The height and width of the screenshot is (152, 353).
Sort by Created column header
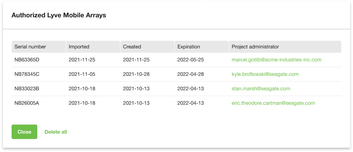click(132, 47)
